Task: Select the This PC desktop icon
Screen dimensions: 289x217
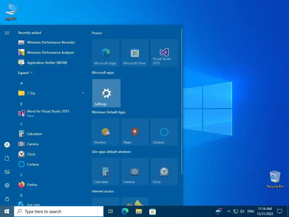Action: [x=11, y=12]
